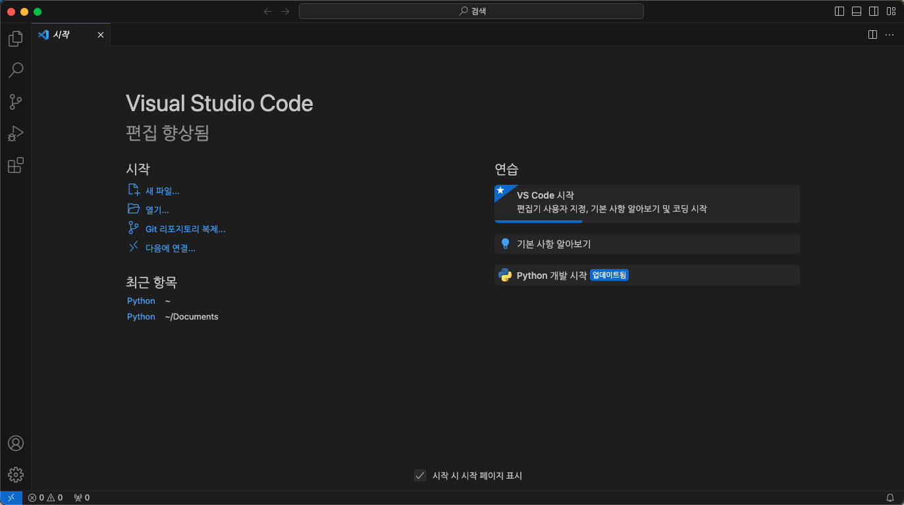Click the forwarded ports indicator in status bar
904x505 pixels.
coord(82,498)
